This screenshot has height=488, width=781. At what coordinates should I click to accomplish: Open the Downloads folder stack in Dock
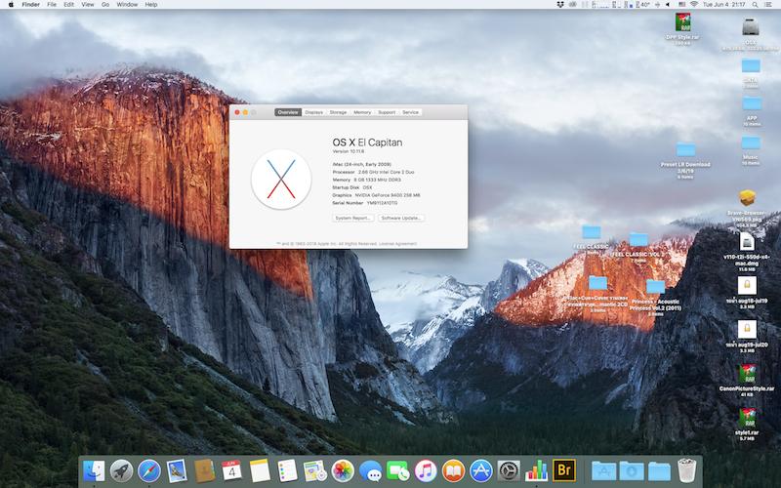click(632, 471)
